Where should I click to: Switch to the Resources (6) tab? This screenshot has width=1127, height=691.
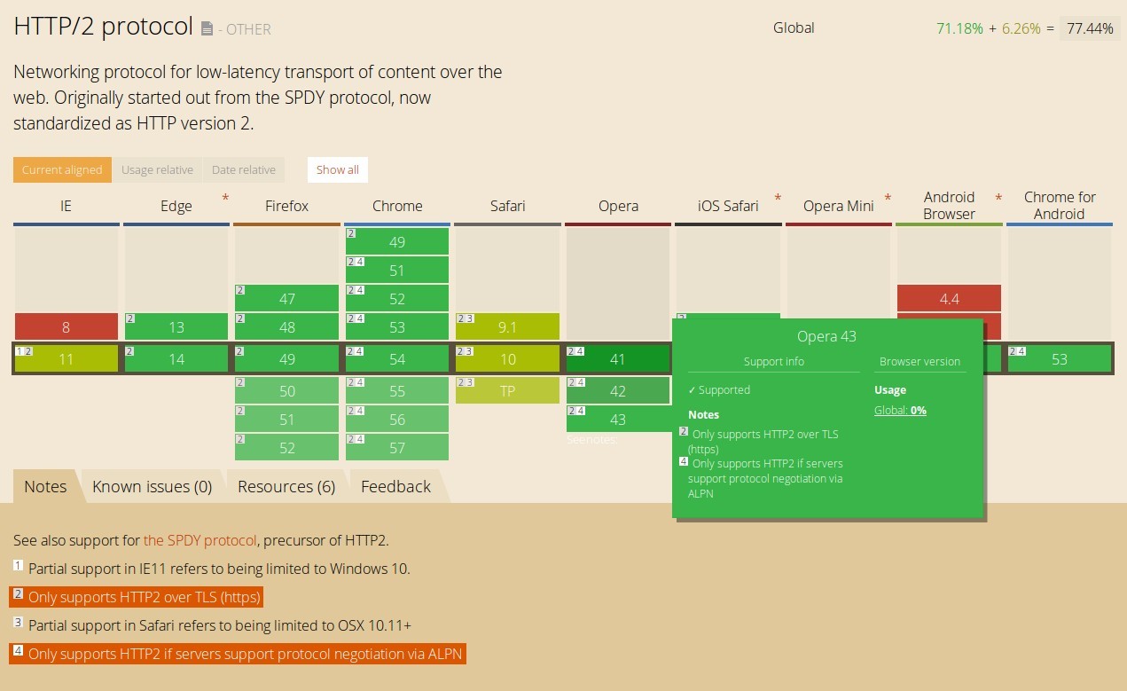pos(286,486)
